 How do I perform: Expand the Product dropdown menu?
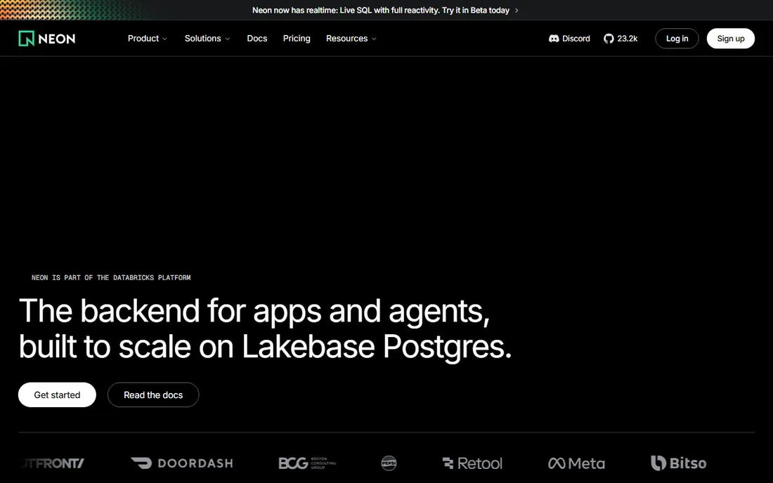148,39
